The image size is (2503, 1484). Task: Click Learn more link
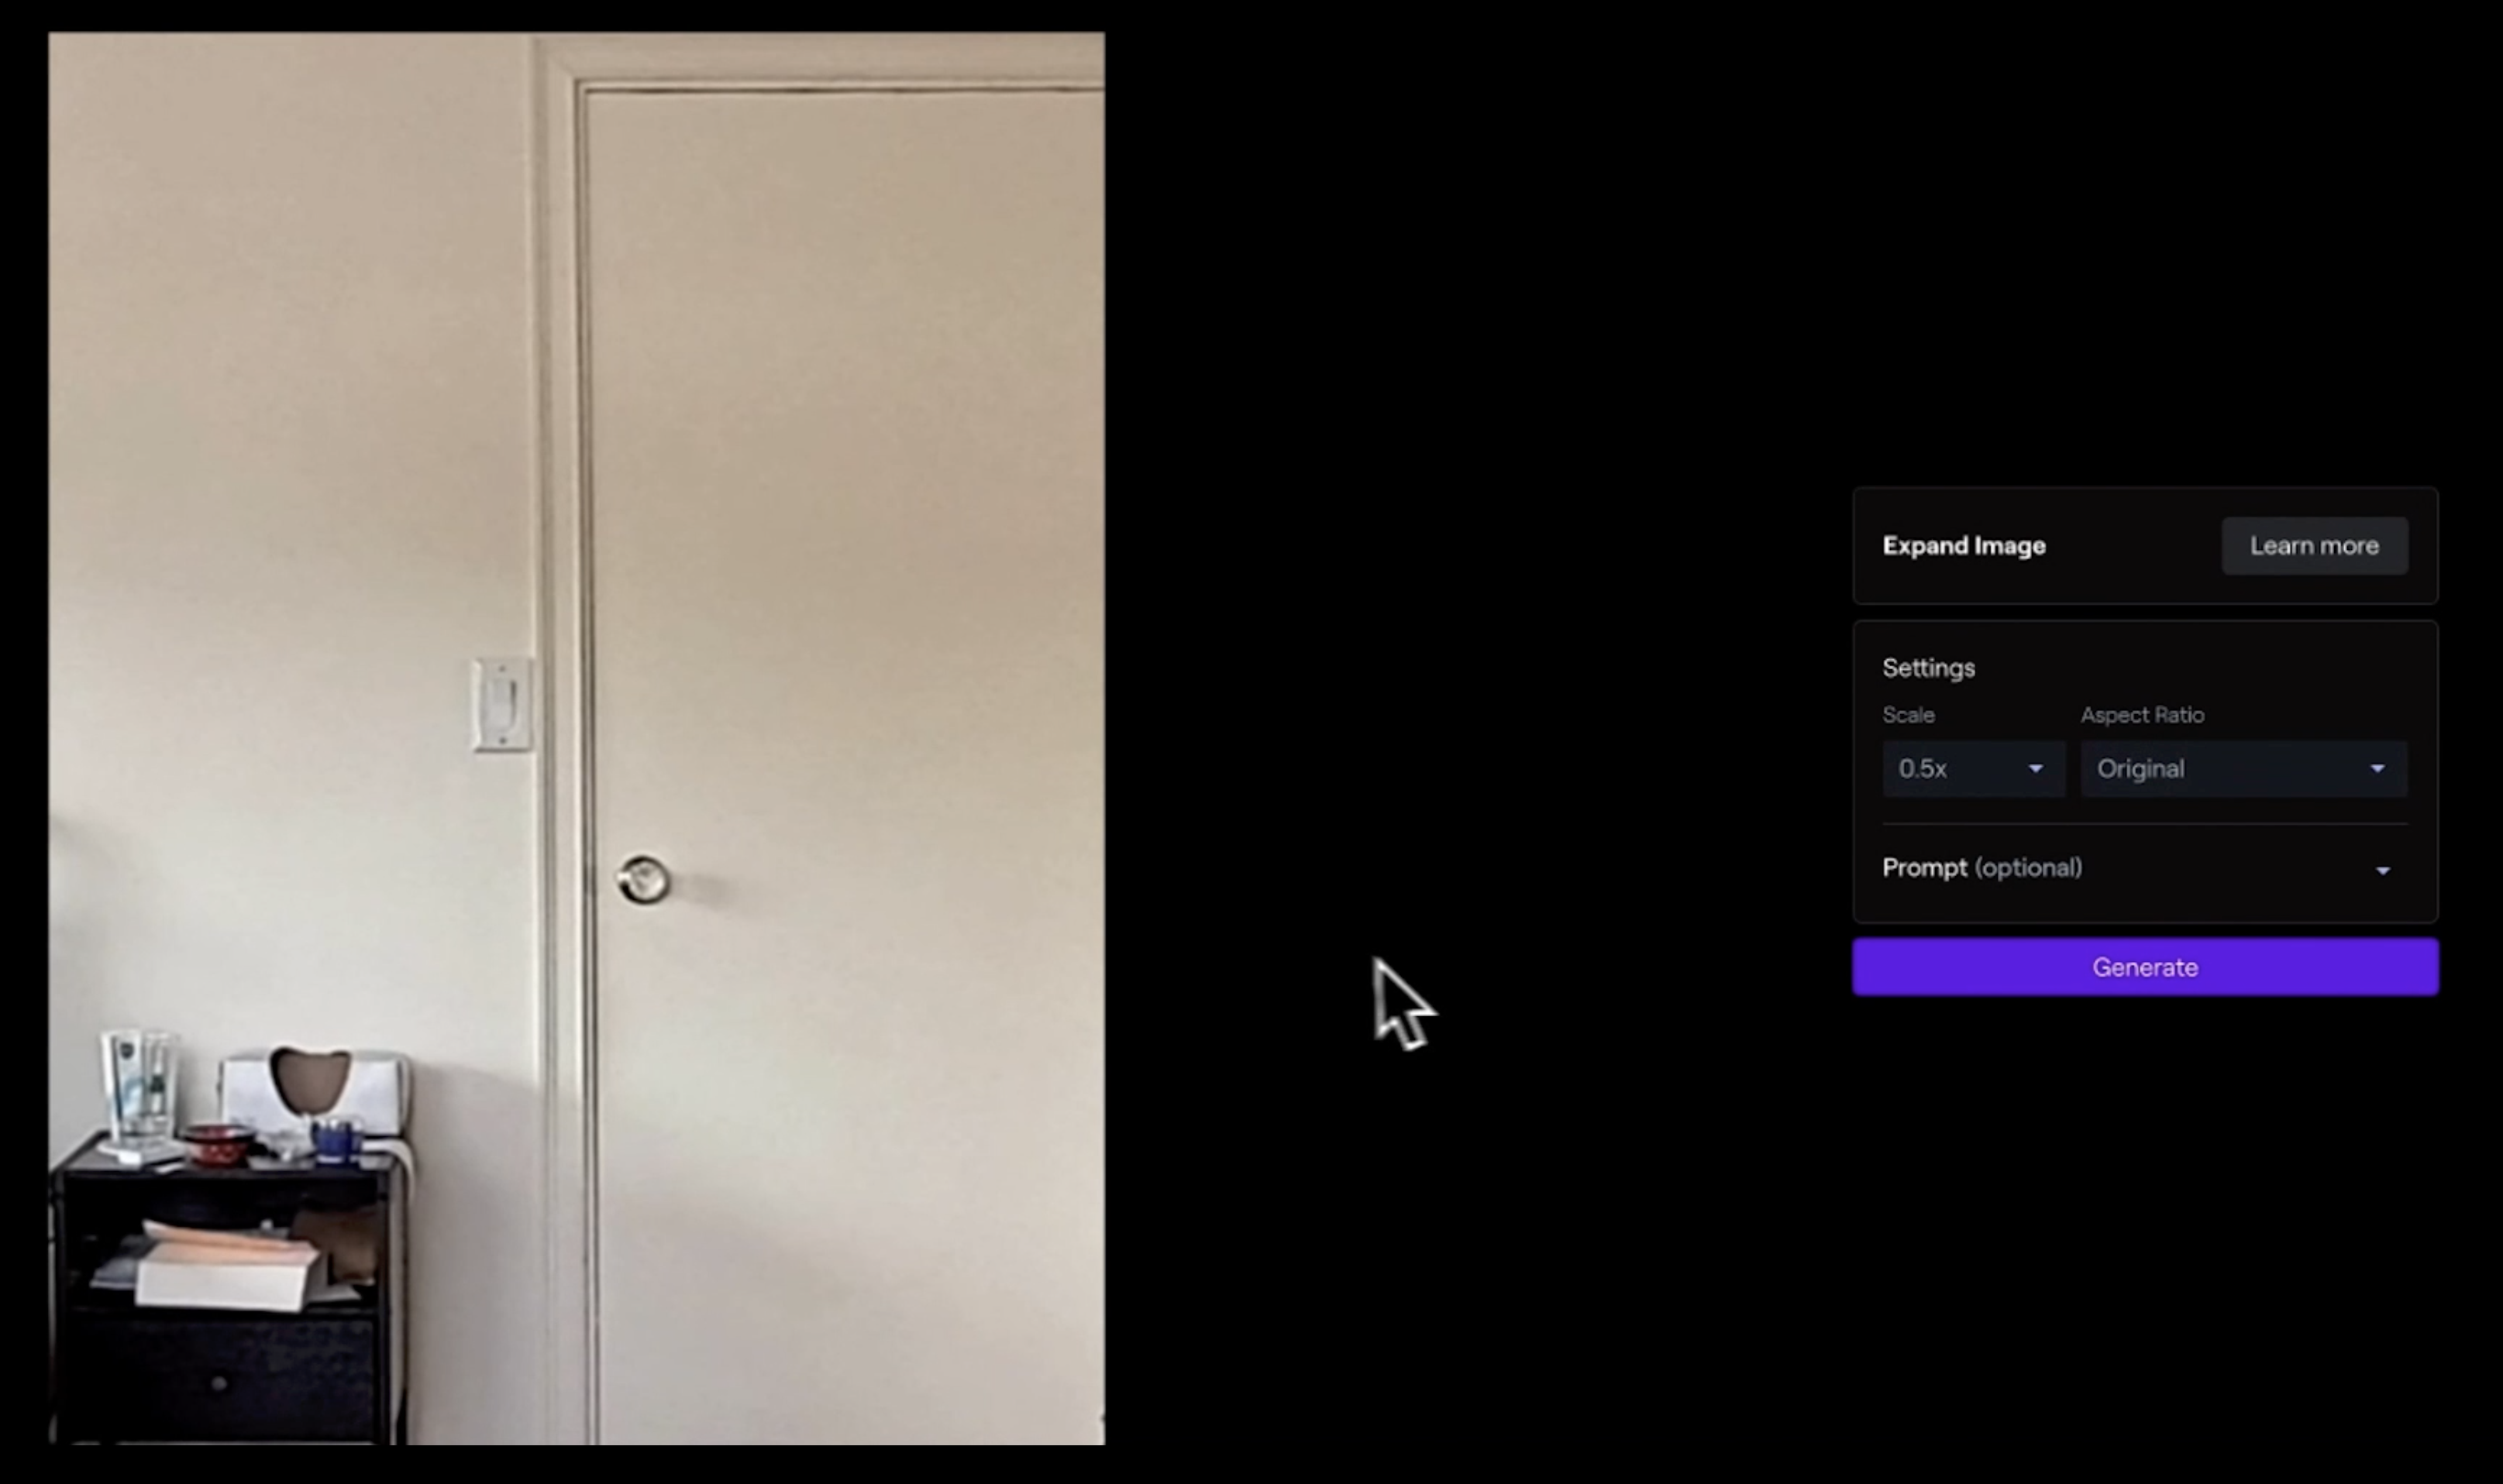tap(2315, 544)
